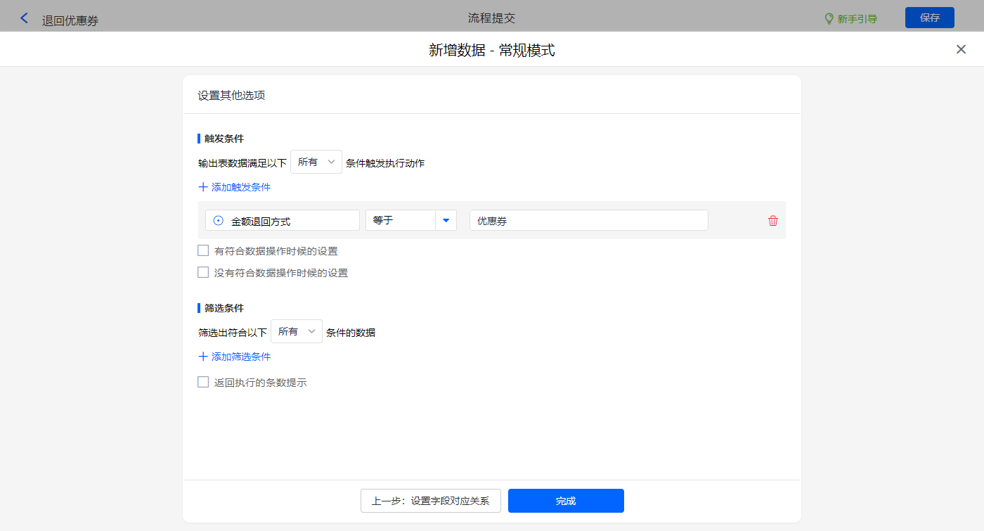984x531 pixels.
Task: Click the 优惠券 value input field
Action: [588, 221]
